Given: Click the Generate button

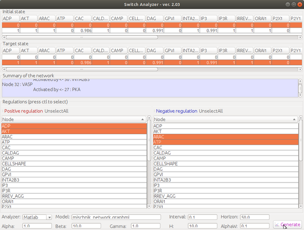Looking at the screenshot, I should coord(287,225).
